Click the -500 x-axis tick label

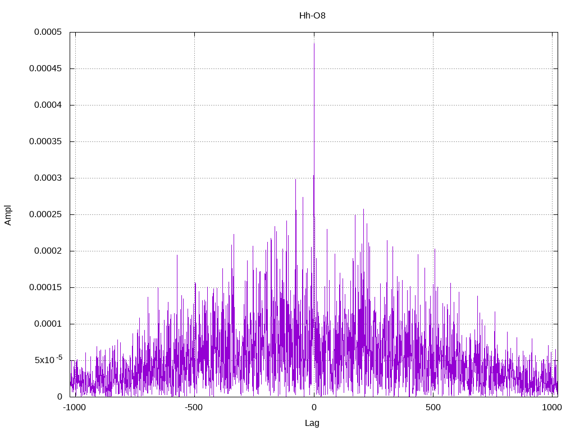(194, 407)
